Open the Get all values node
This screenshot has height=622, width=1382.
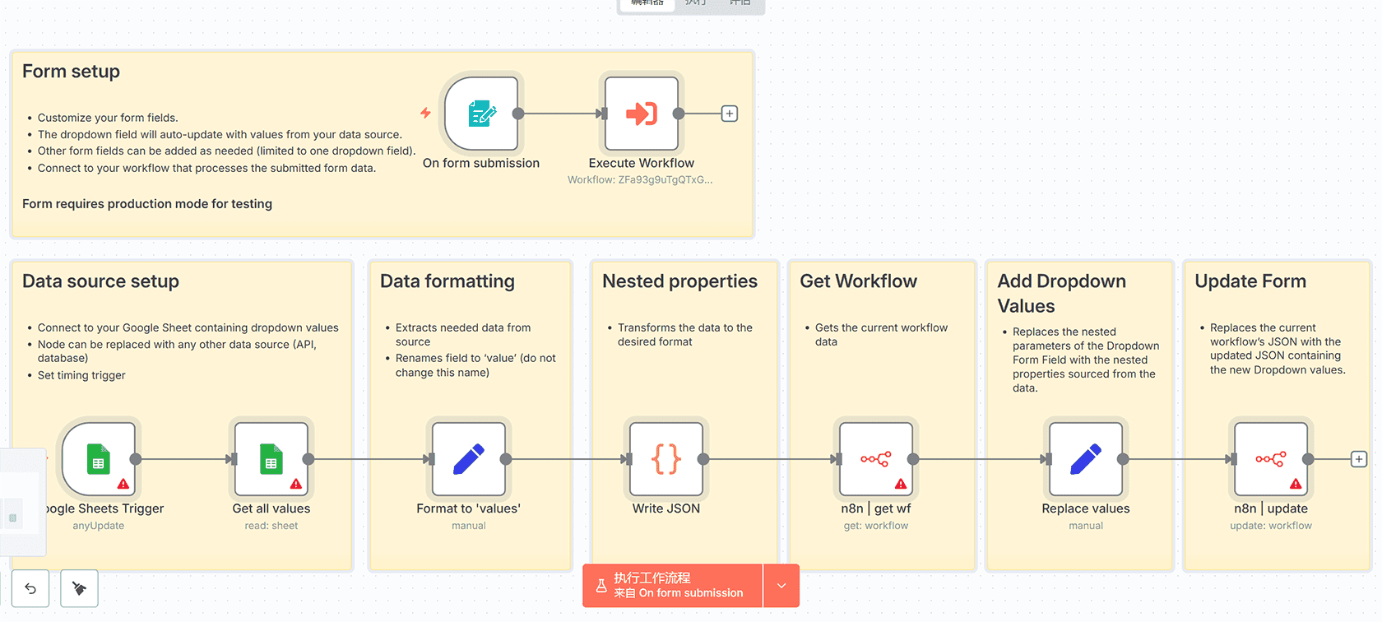[x=271, y=459]
